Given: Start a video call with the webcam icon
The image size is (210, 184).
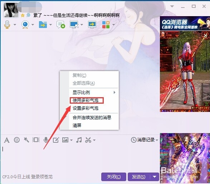Looking at the screenshot, I should click(x=25, y=25).
